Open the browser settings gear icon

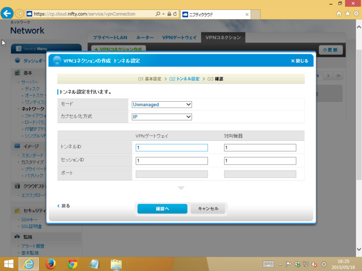[x=356, y=14]
